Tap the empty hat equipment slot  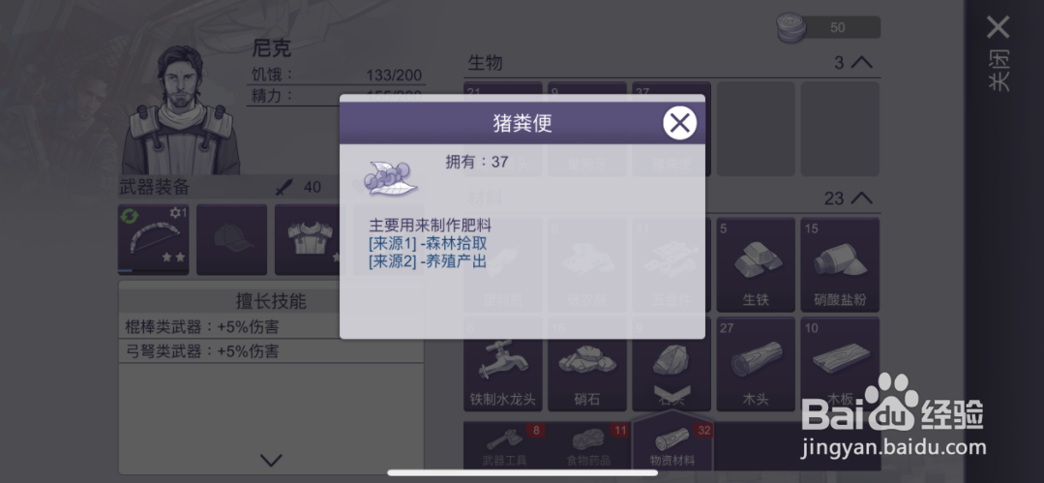(231, 240)
